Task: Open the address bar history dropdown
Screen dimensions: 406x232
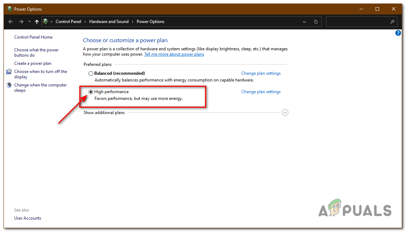Action: pos(304,22)
